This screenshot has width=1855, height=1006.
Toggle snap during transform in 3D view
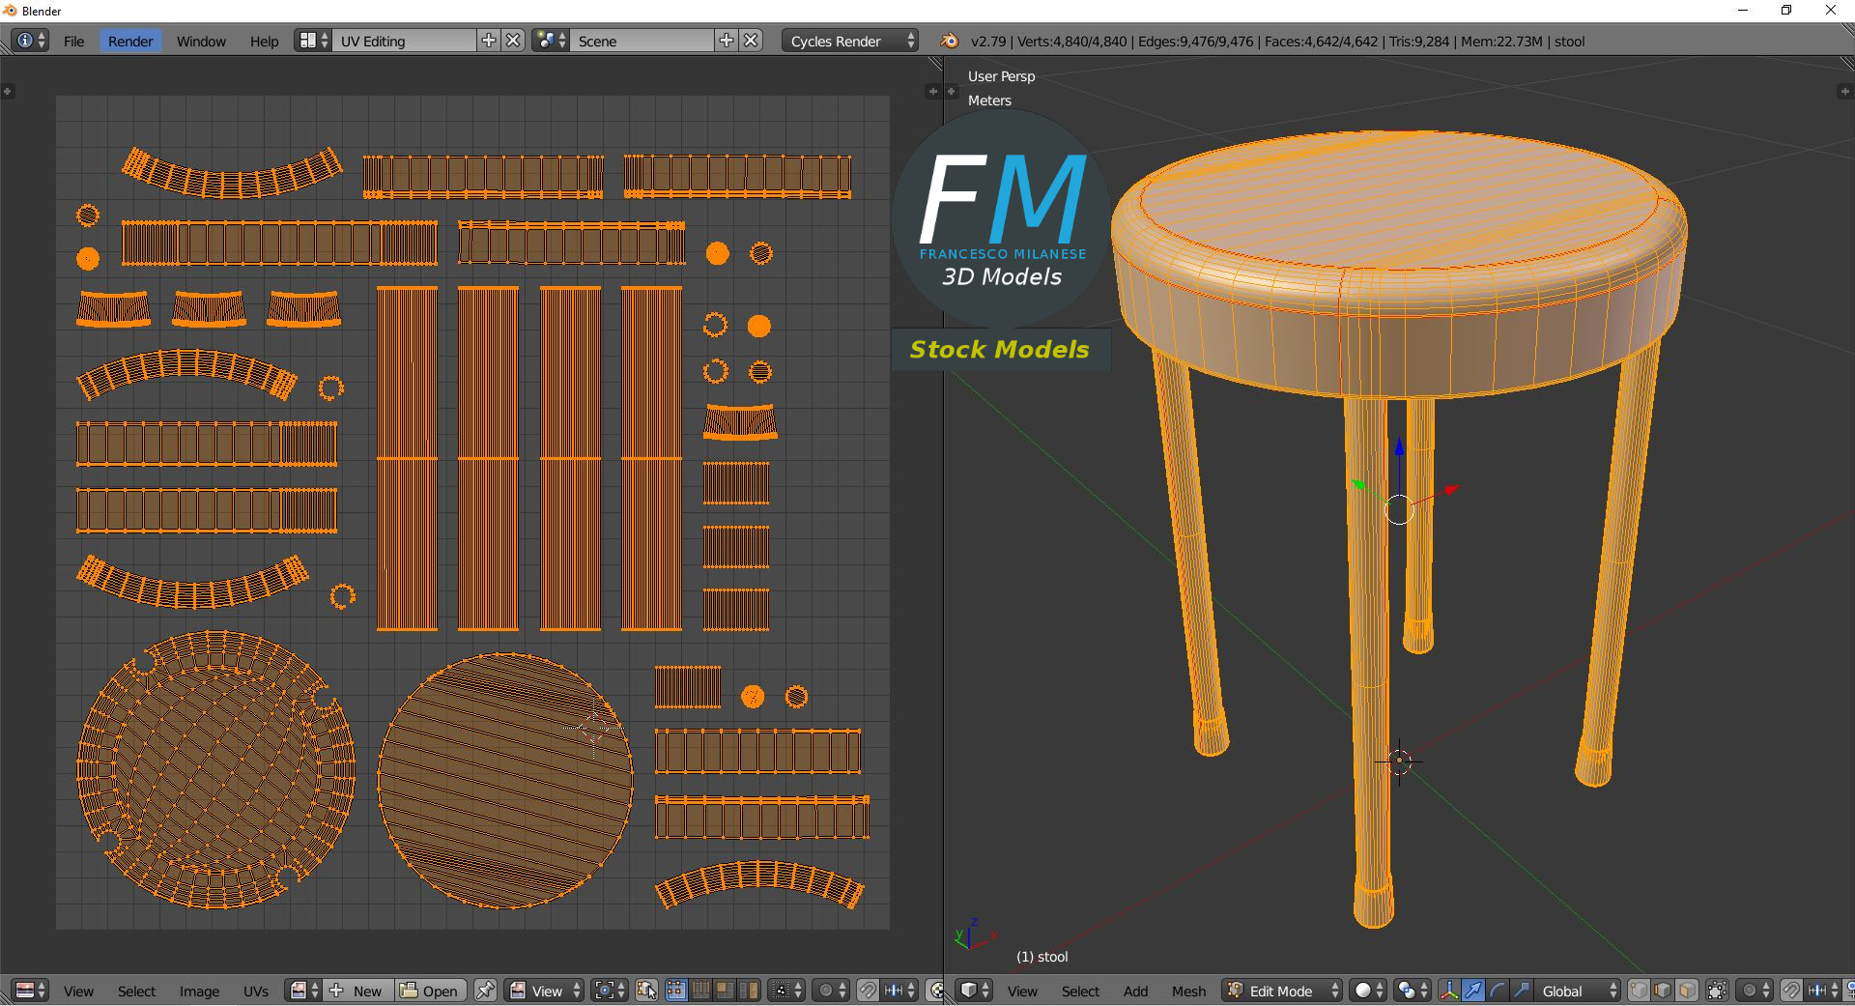coord(1791,991)
